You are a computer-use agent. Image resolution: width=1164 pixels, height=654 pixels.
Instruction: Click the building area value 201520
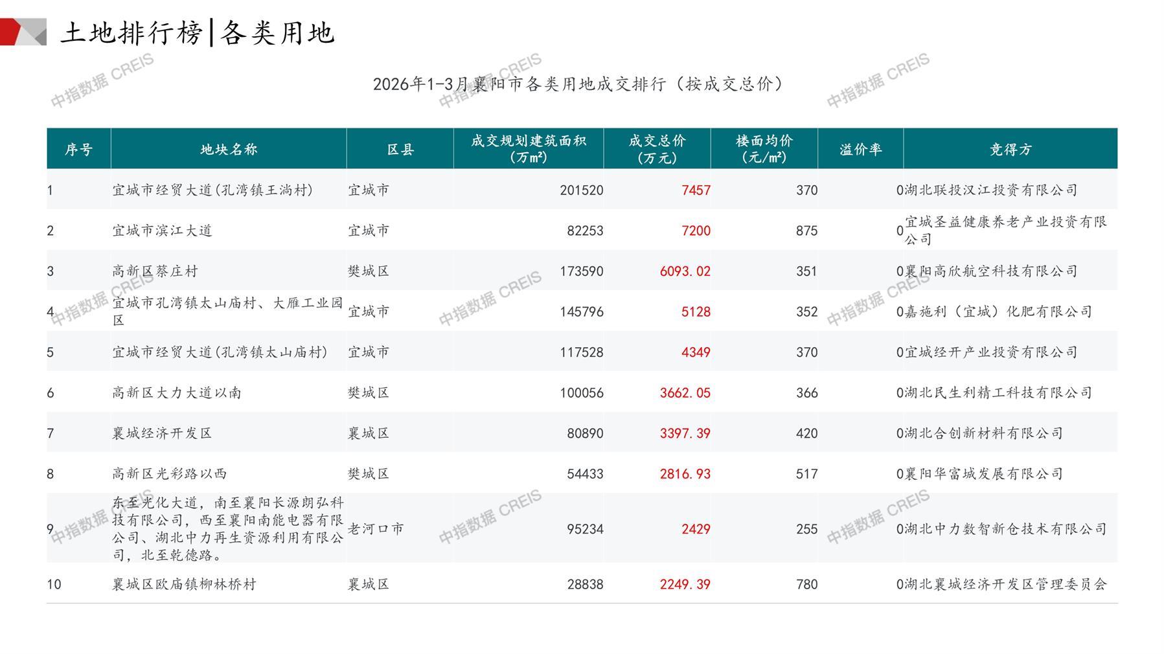pos(581,190)
